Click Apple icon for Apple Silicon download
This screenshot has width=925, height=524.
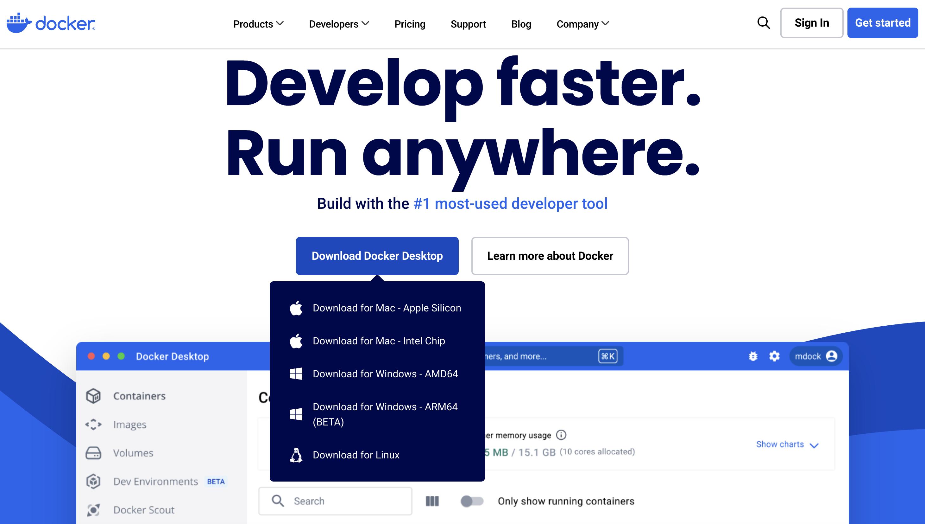coord(296,308)
